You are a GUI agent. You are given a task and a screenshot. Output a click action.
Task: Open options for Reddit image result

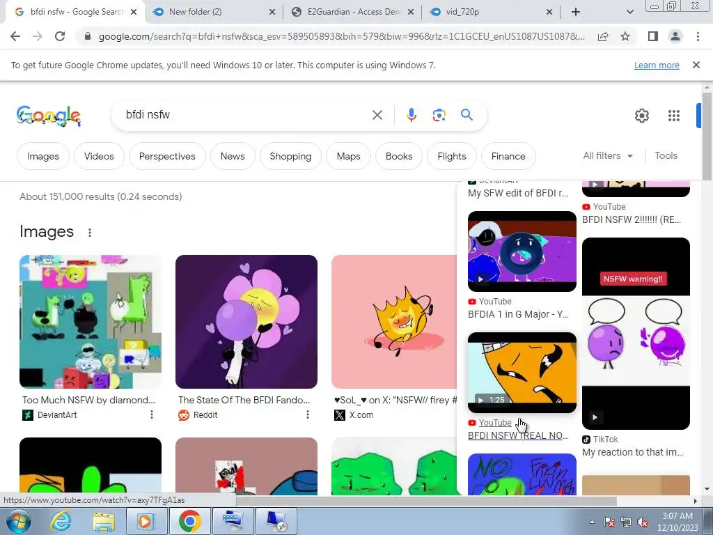[307, 414]
